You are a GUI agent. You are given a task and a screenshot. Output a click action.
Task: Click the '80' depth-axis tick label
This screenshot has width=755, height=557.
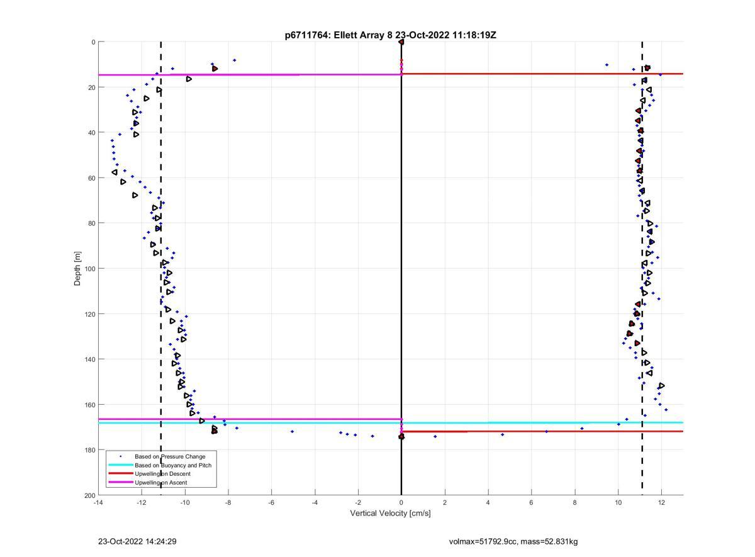point(91,223)
